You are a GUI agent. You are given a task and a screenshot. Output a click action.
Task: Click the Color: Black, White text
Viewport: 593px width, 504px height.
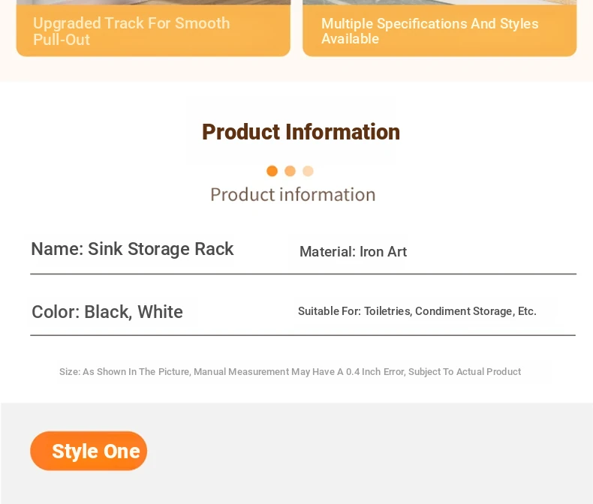[107, 312]
